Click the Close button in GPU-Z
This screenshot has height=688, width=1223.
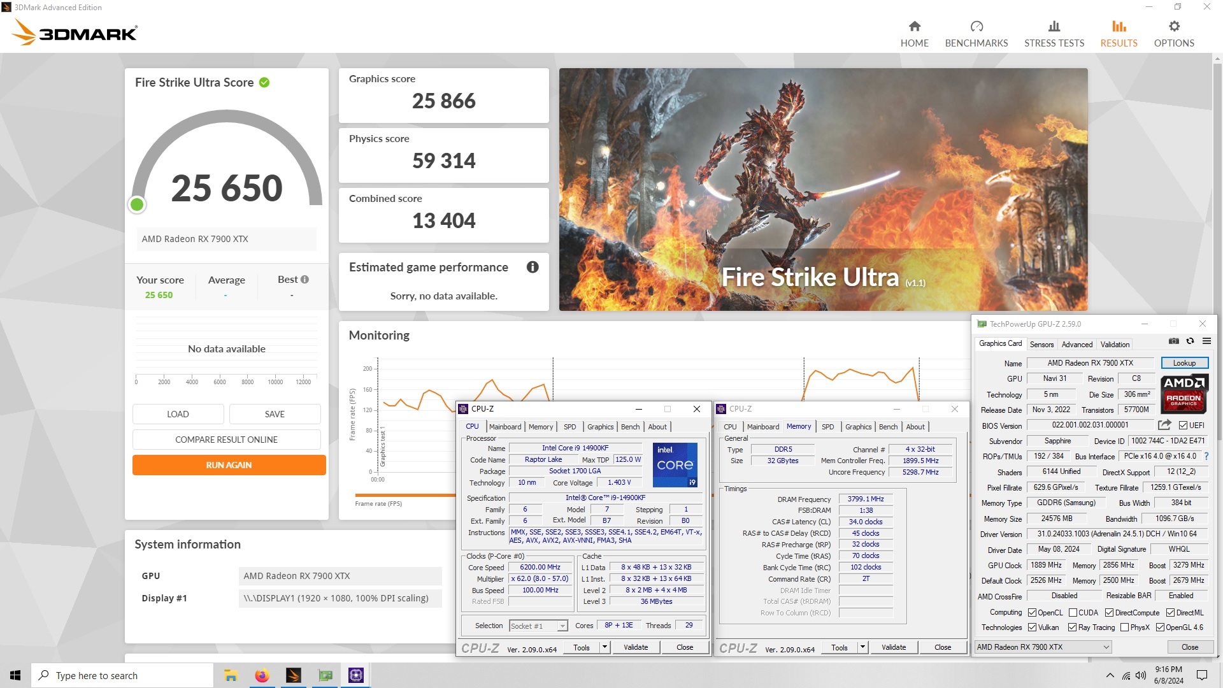coord(1189,647)
